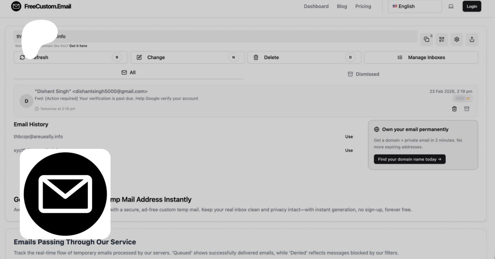
Task: Go to the Blog page
Action: coord(342,6)
